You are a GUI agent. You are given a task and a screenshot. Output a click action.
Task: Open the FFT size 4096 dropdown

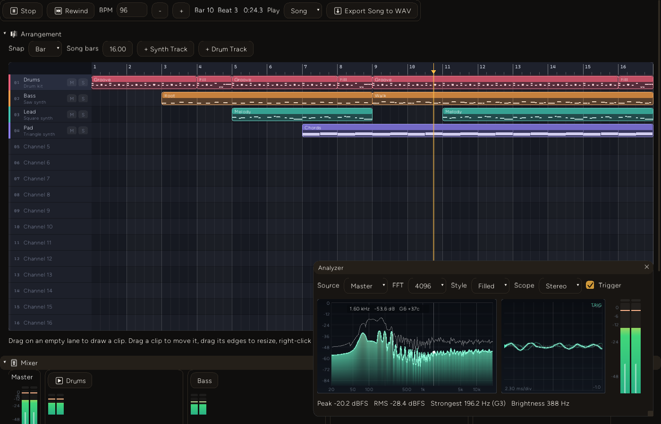(x=427, y=285)
